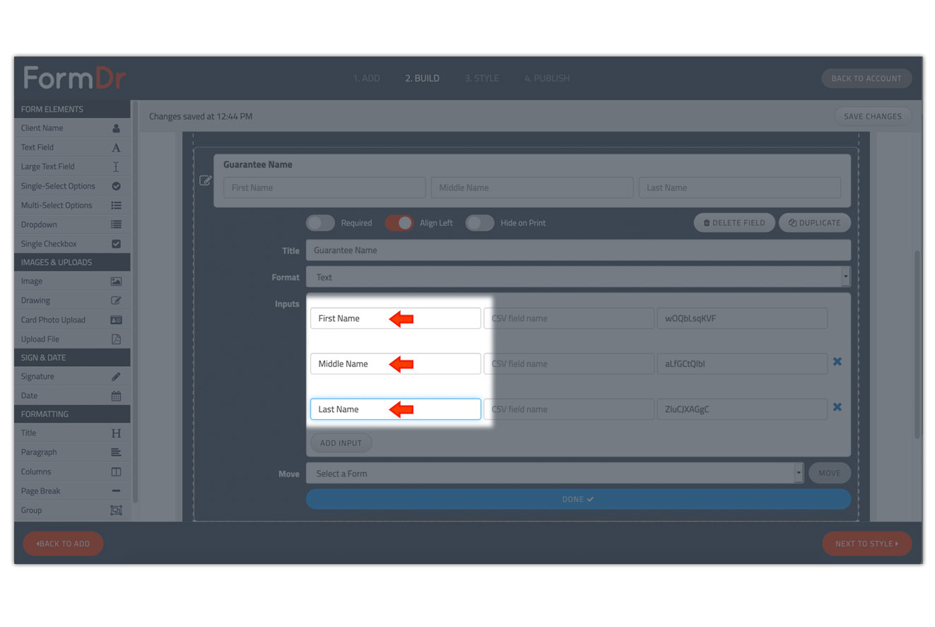Add Single-Select Options element
The height and width of the screenshot is (627, 935).
(71, 186)
